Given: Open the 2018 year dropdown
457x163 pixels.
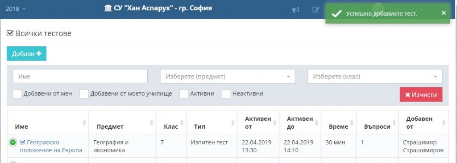Looking at the screenshot, I should 16,9.
